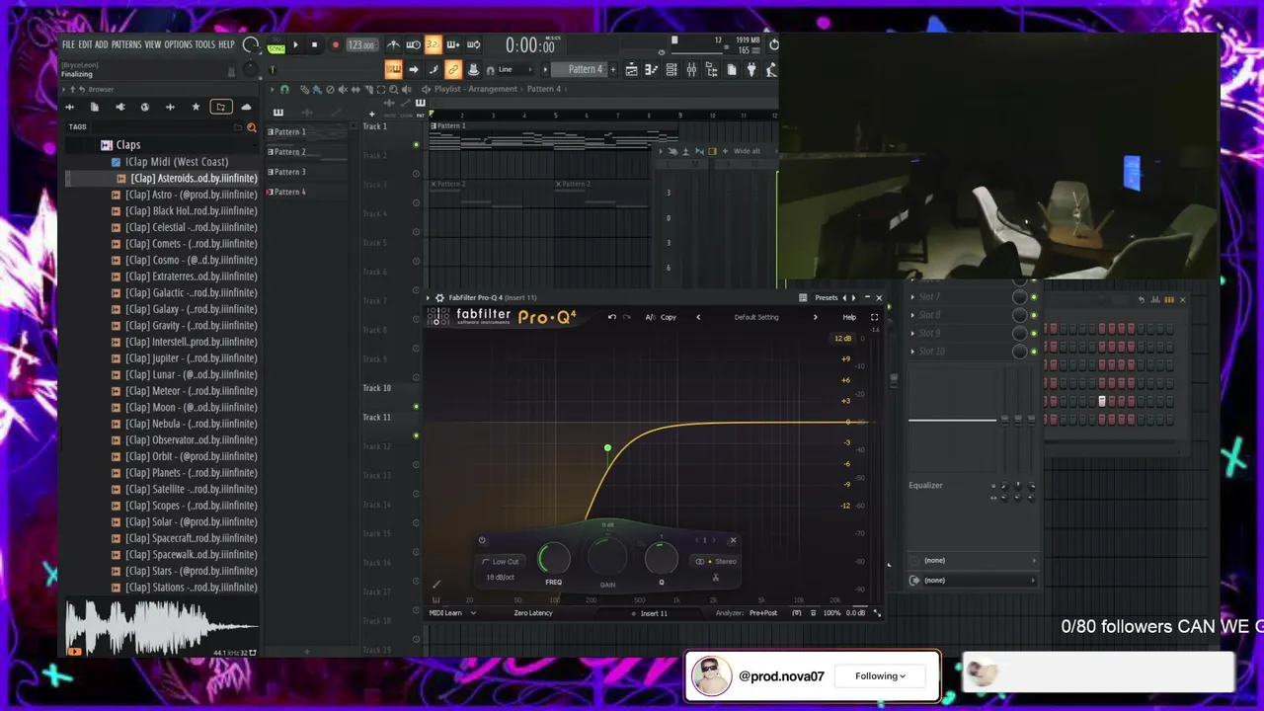
Task: Toggle Song mode indicator
Action: [276, 47]
